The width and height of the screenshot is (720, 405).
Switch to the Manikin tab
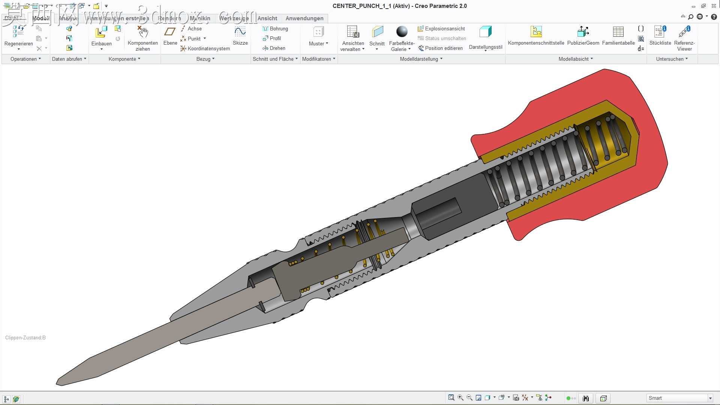click(x=200, y=18)
